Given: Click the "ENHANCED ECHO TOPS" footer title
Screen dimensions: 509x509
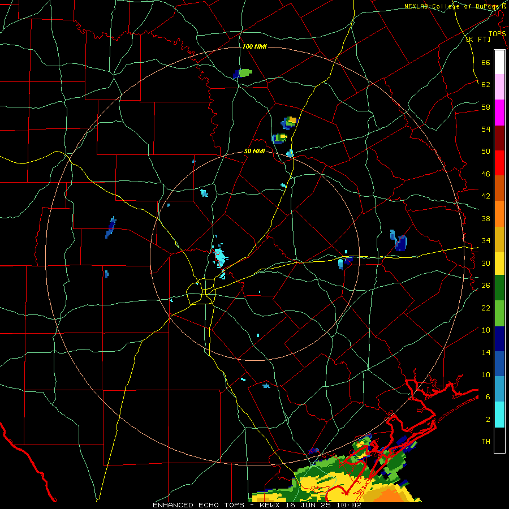Looking at the screenshot, I should pos(198,505).
